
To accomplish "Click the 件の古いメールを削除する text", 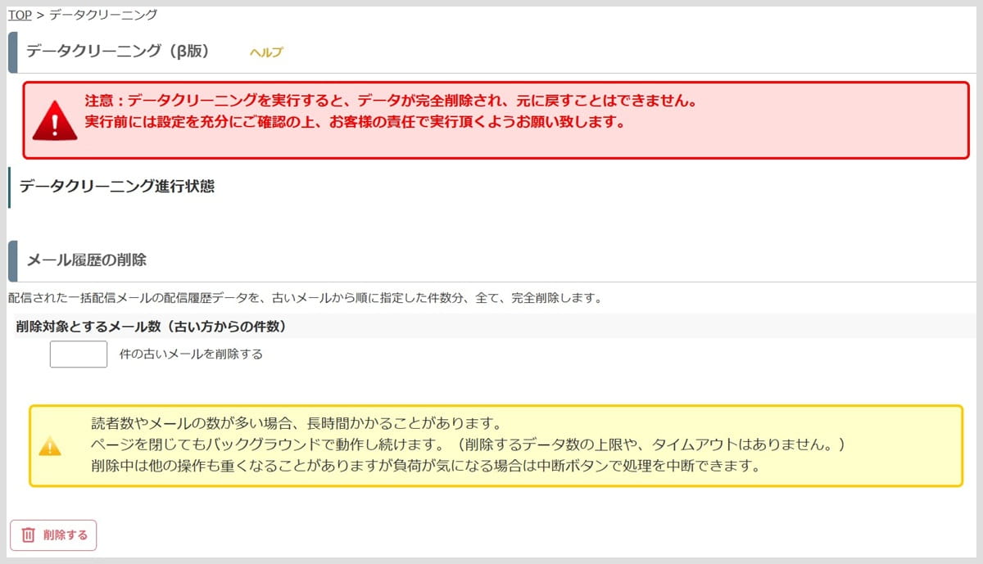I will click(x=191, y=354).
